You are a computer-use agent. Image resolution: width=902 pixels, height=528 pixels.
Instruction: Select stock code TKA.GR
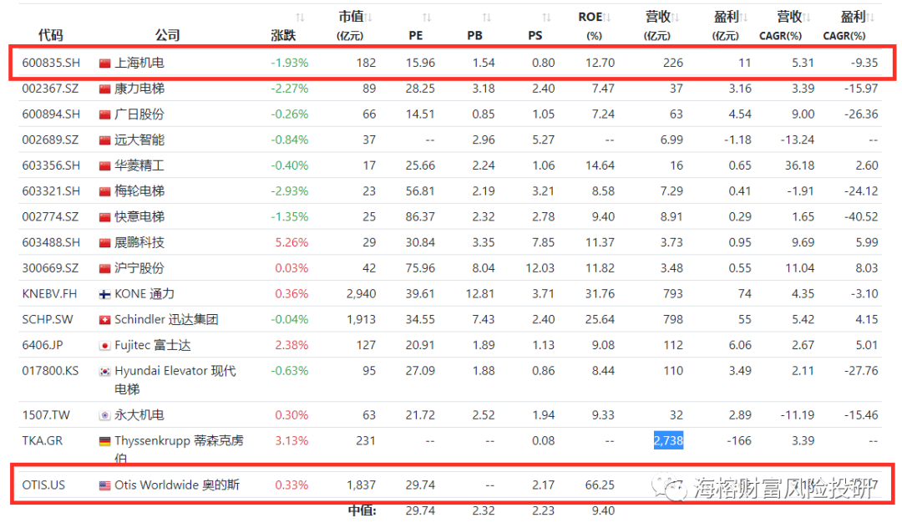43,441
